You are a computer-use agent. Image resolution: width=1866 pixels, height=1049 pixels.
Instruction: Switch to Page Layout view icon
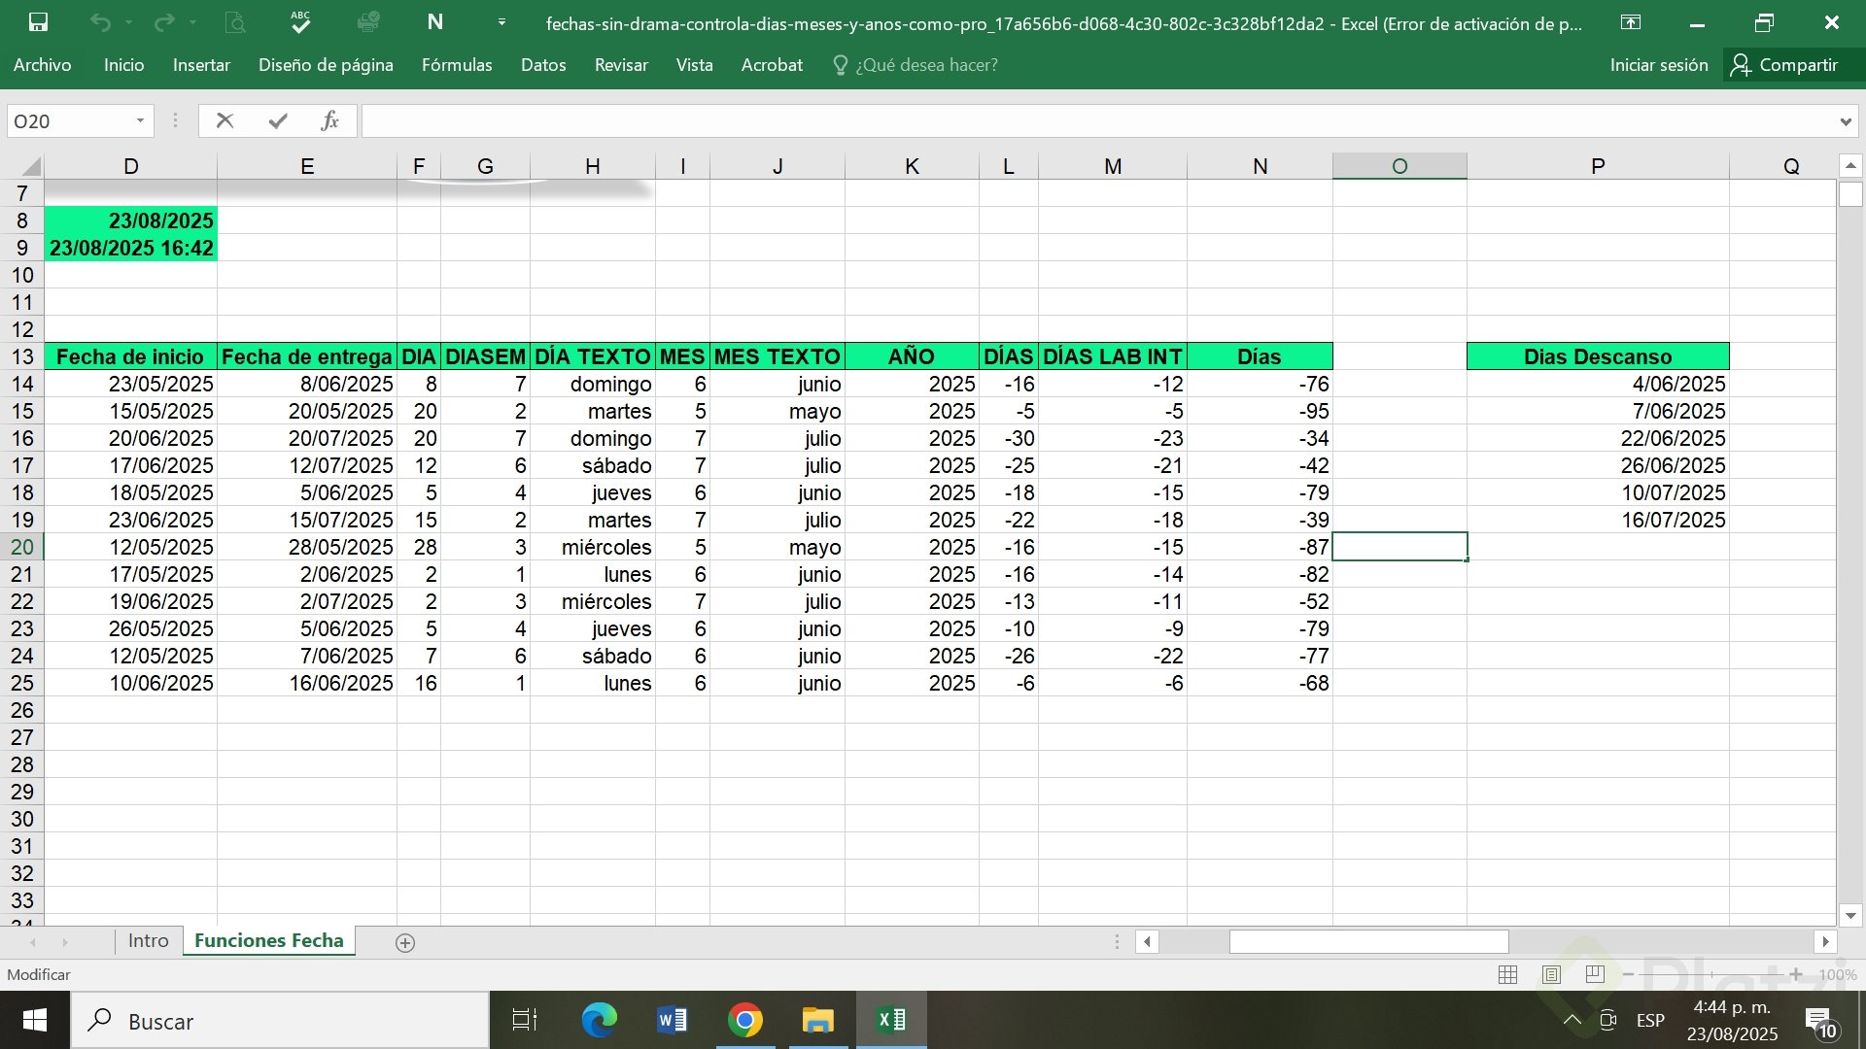tap(1551, 974)
